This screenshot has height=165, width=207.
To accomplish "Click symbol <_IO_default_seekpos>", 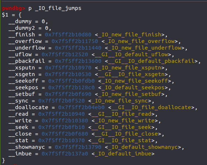I will click(133, 87).
